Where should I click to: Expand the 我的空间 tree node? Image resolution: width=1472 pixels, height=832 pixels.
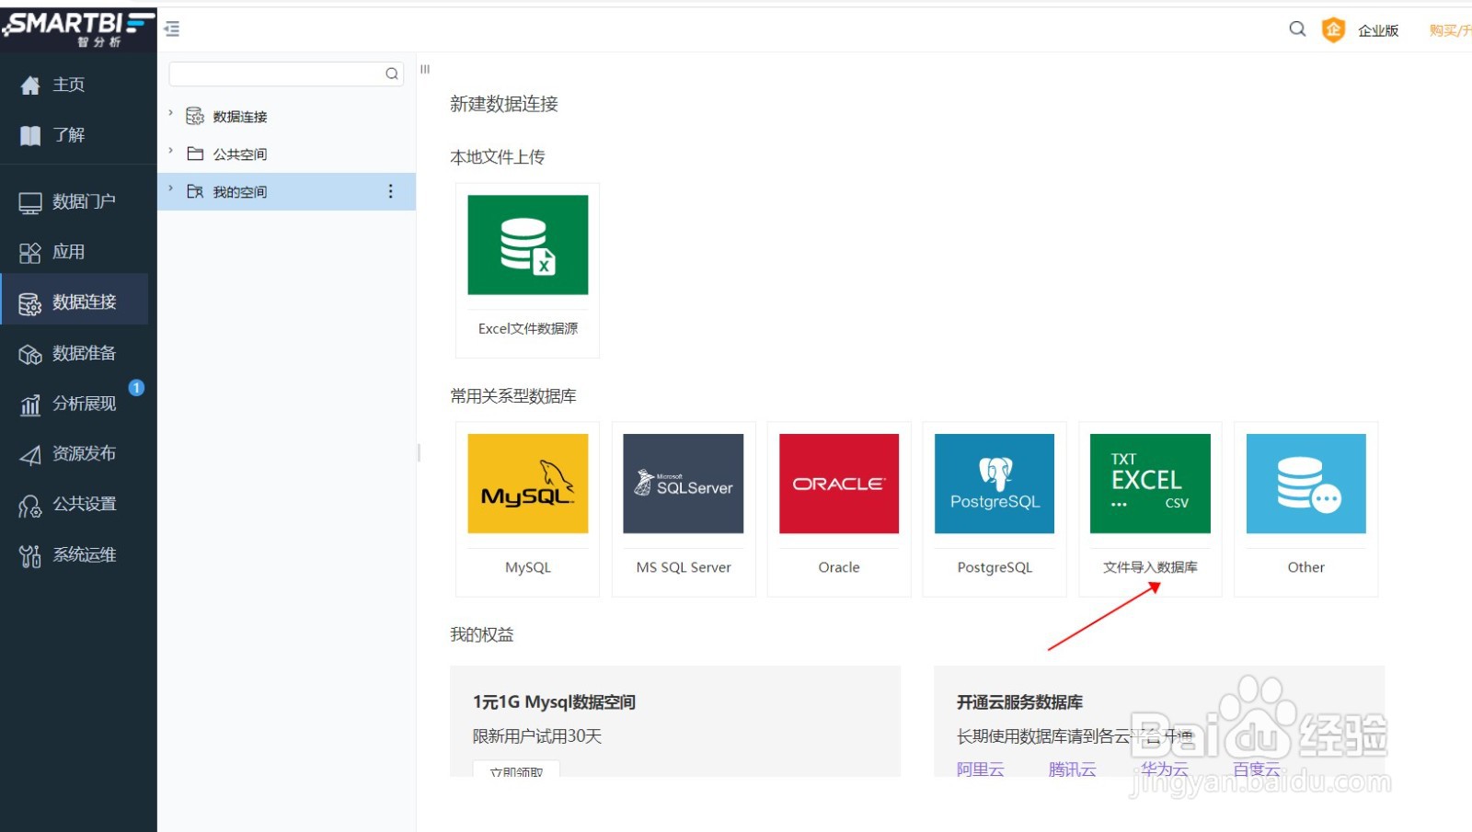tap(171, 188)
